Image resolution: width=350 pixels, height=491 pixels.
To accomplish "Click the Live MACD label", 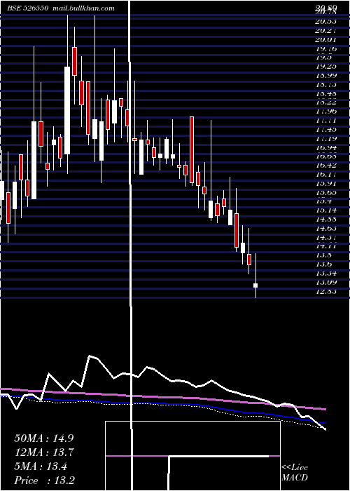I will pos(295,472).
